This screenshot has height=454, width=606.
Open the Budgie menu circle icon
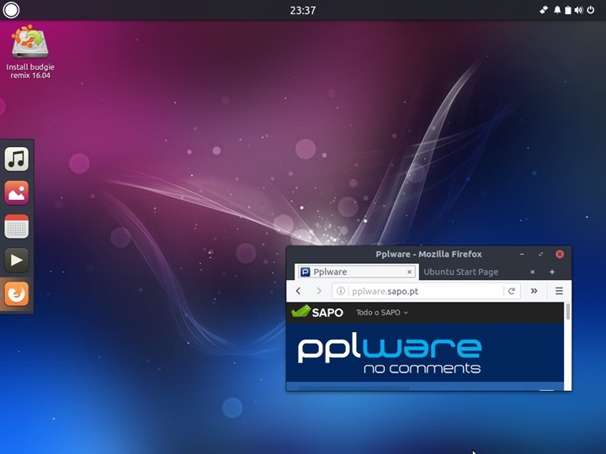point(11,10)
